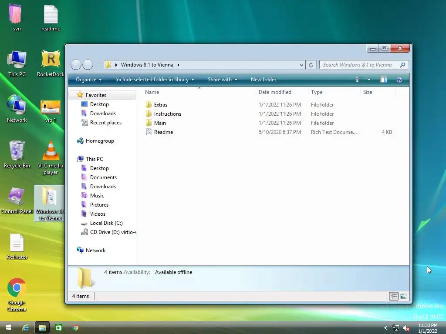Launch RocketDock from desktop
The width and height of the screenshot is (446, 334).
[x=51, y=63]
